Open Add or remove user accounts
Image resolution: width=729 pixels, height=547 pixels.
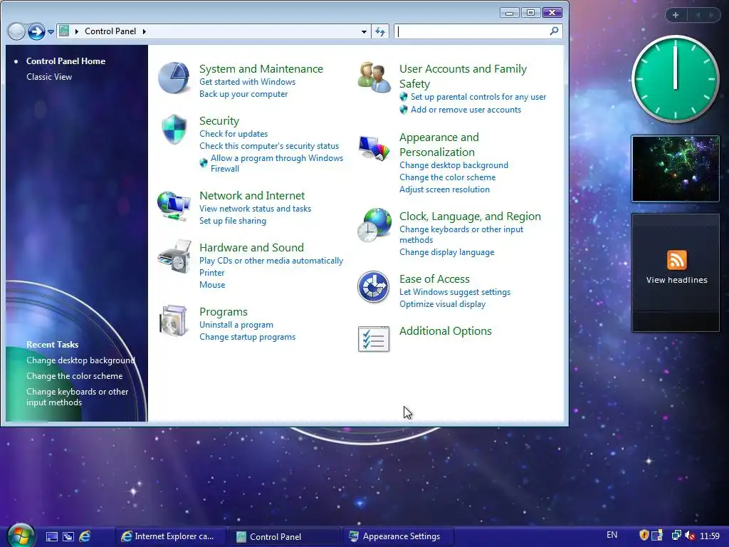pyautogui.click(x=466, y=110)
